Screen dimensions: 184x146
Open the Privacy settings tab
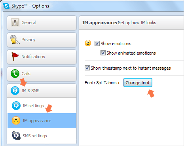pyautogui.click(x=42, y=40)
